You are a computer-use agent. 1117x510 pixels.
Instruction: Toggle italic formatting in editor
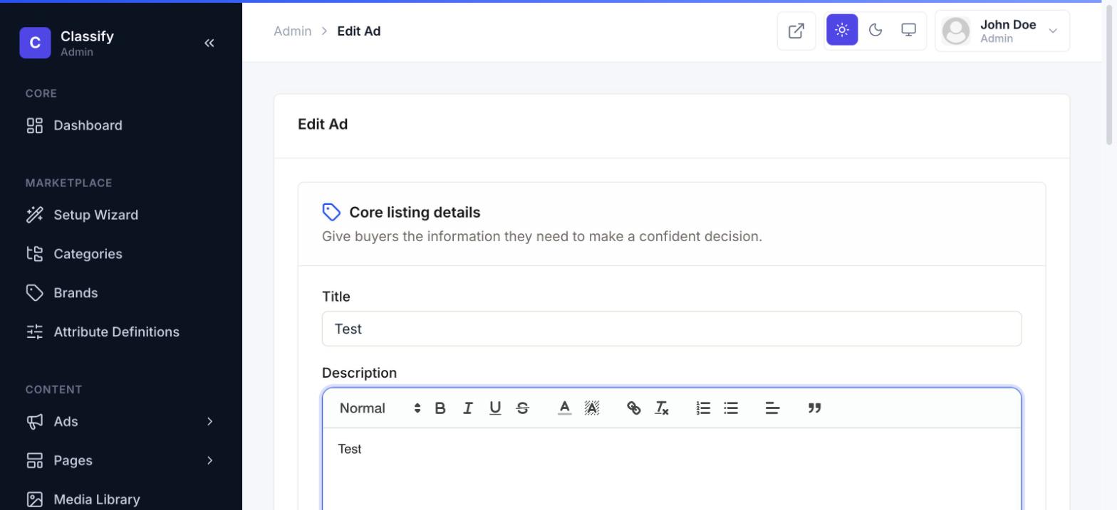467,408
